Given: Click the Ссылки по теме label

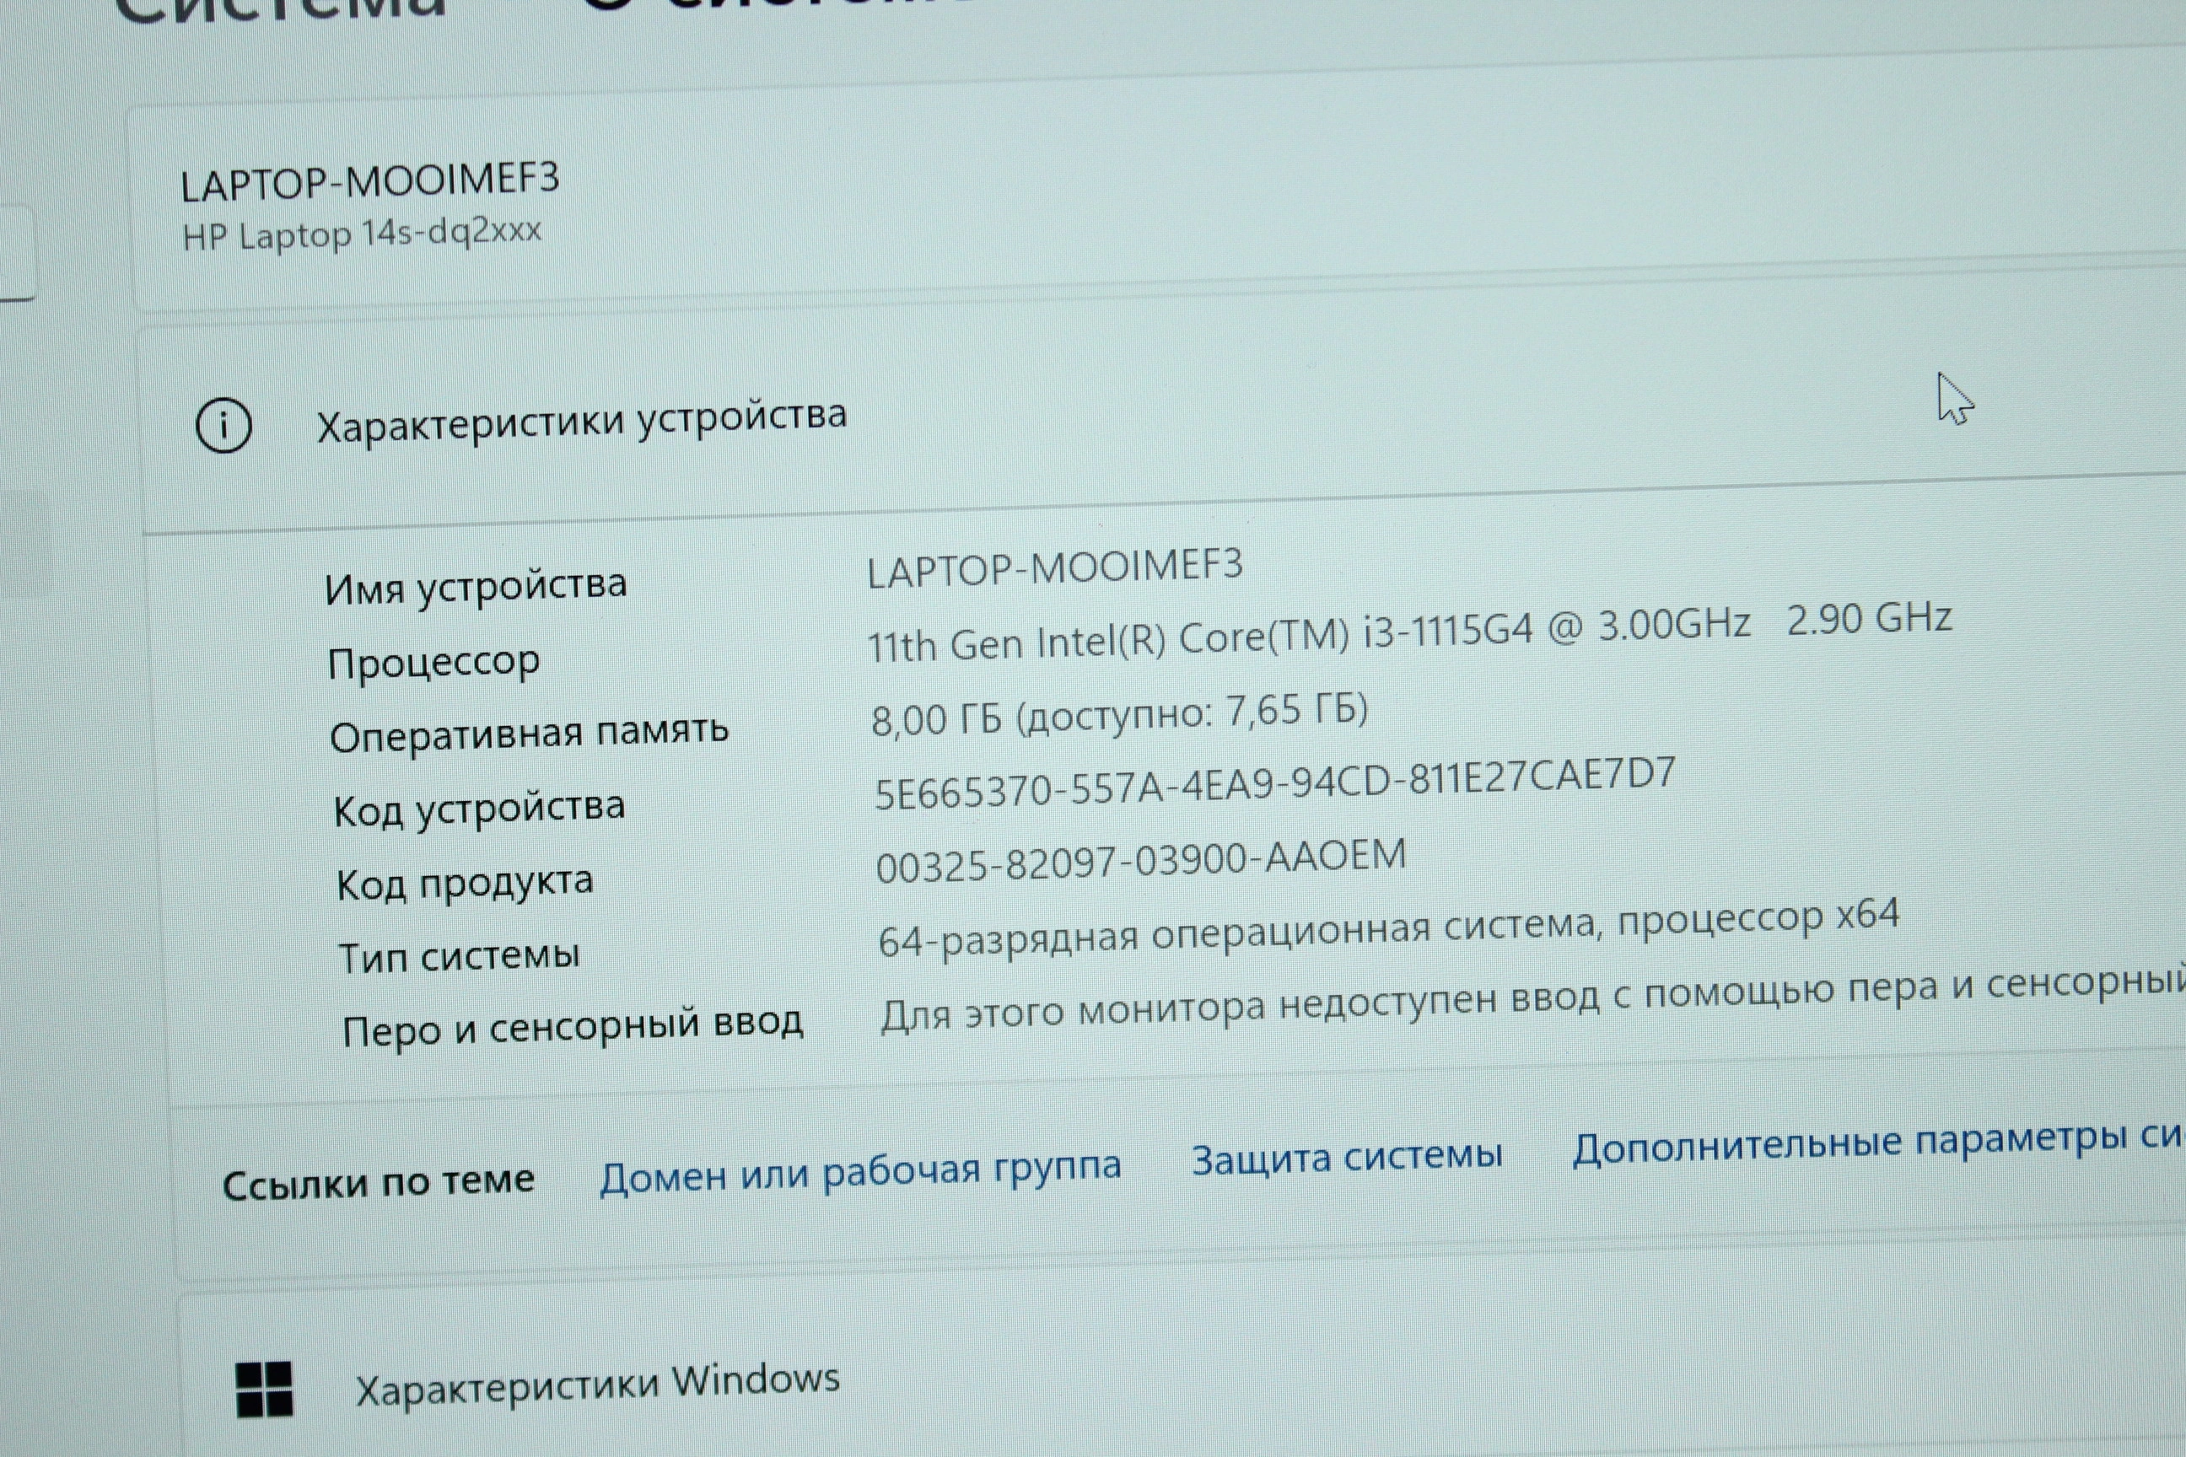Looking at the screenshot, I should (379, 1182).
